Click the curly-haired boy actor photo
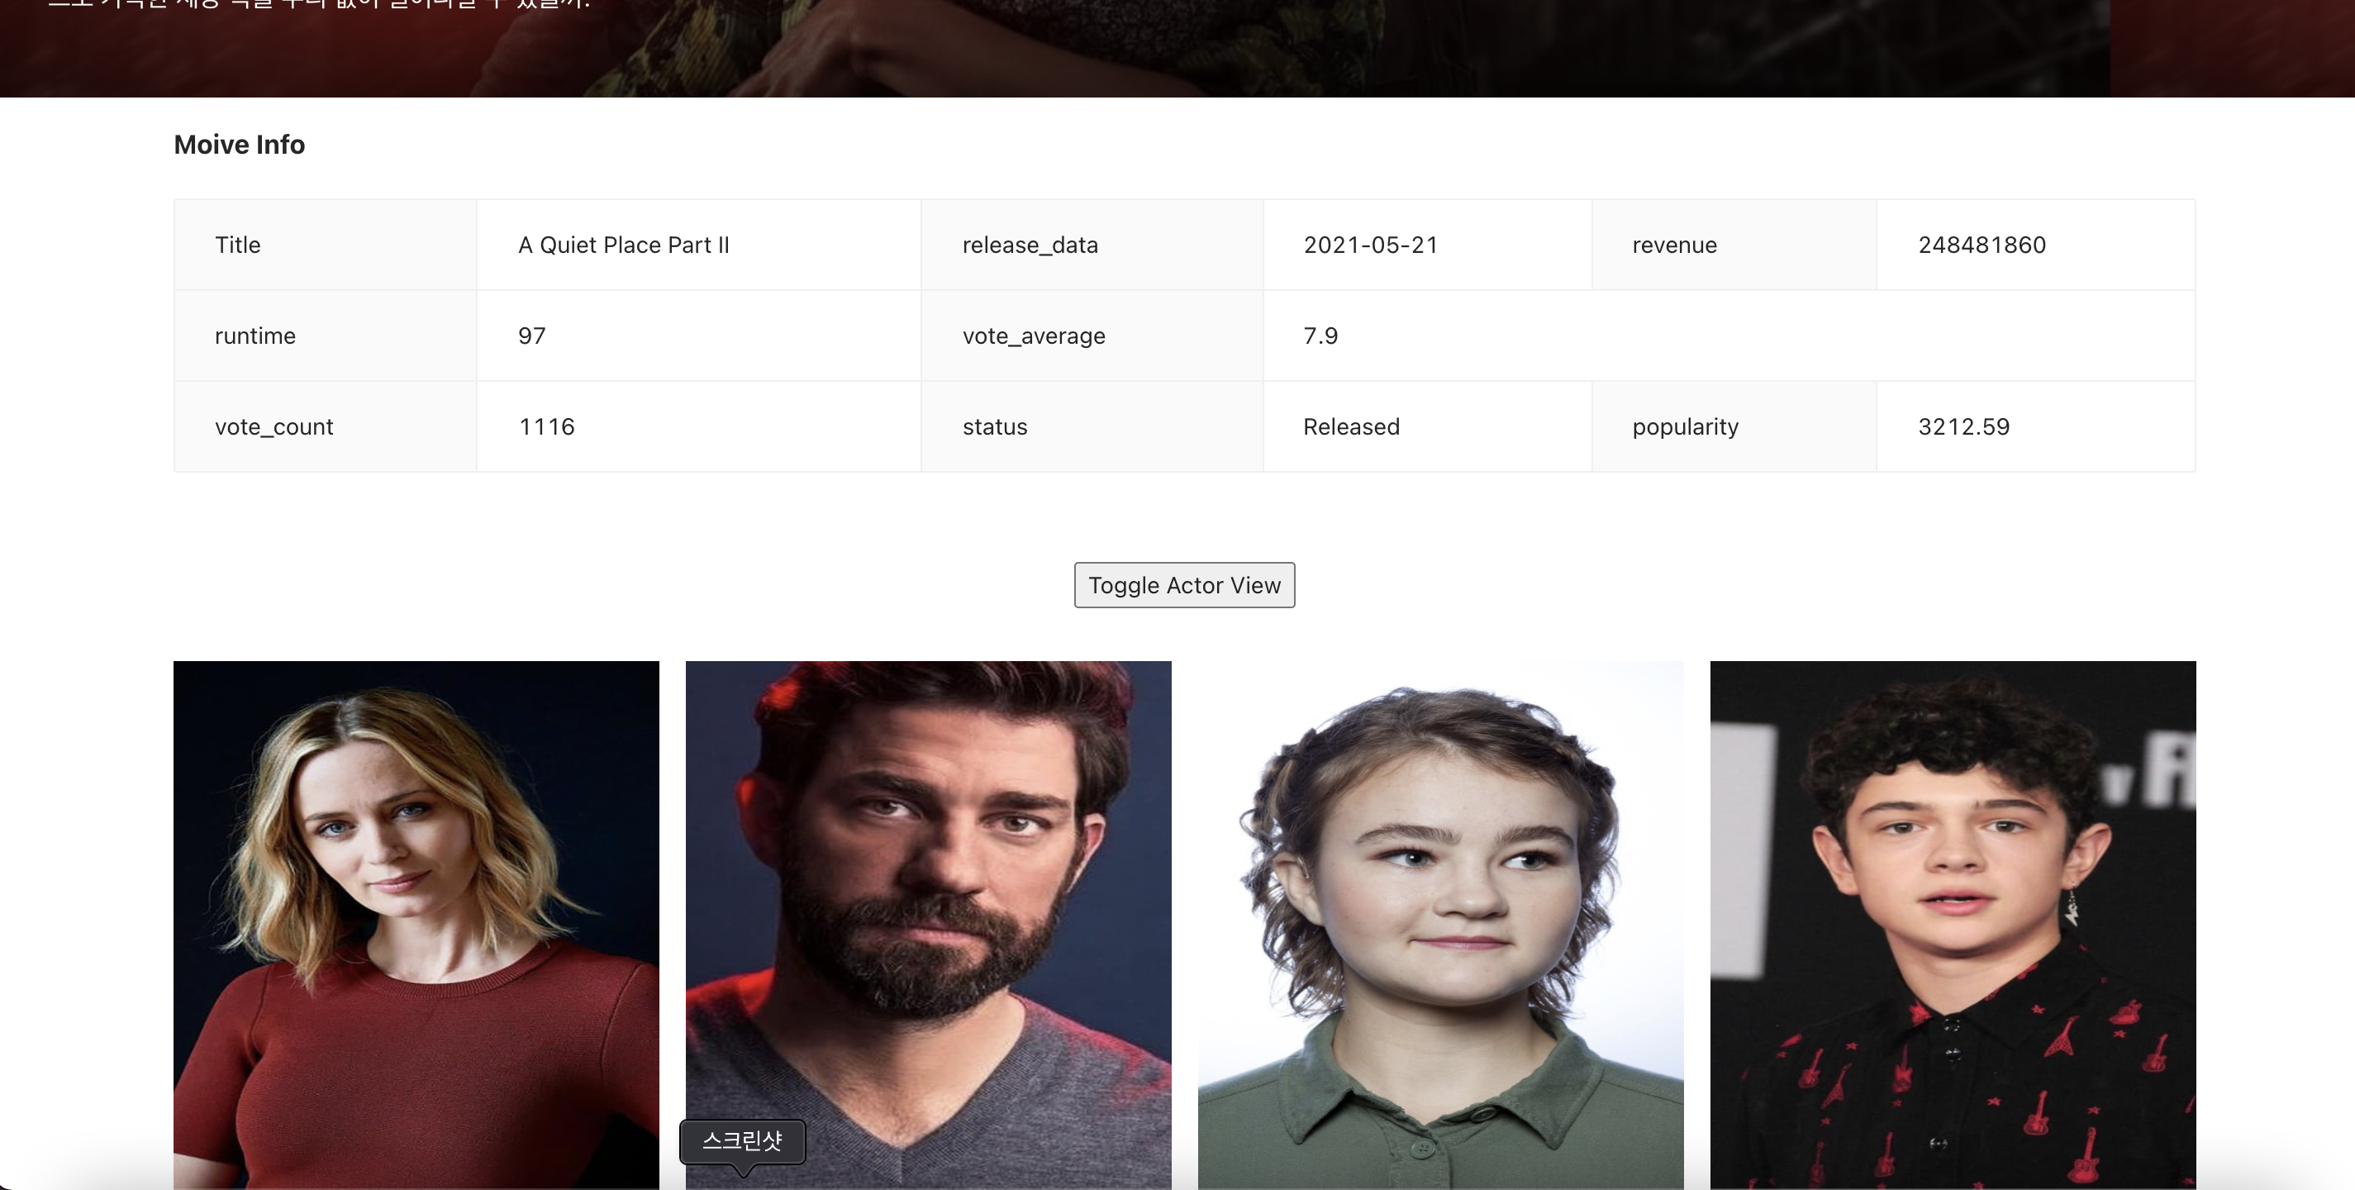The height and width of the screenshot is (1190, 2355). tap(1952, 923)
